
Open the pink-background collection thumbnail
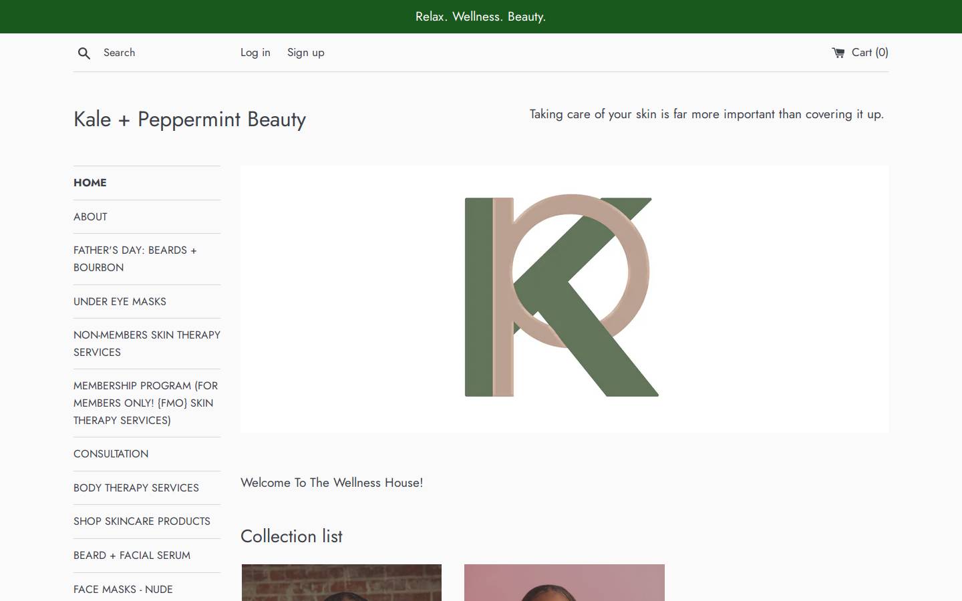click(x=565, y=582)
